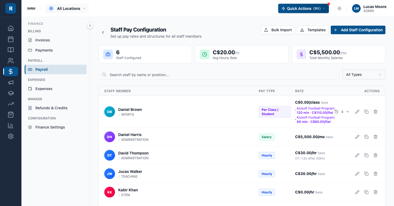Click the Staff Configured summary card
The image size is (394, 206).
[x=145, y=55]
